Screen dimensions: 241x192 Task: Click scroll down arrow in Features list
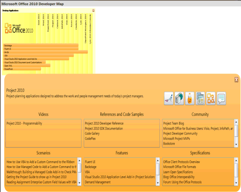(x=158, y=183)
